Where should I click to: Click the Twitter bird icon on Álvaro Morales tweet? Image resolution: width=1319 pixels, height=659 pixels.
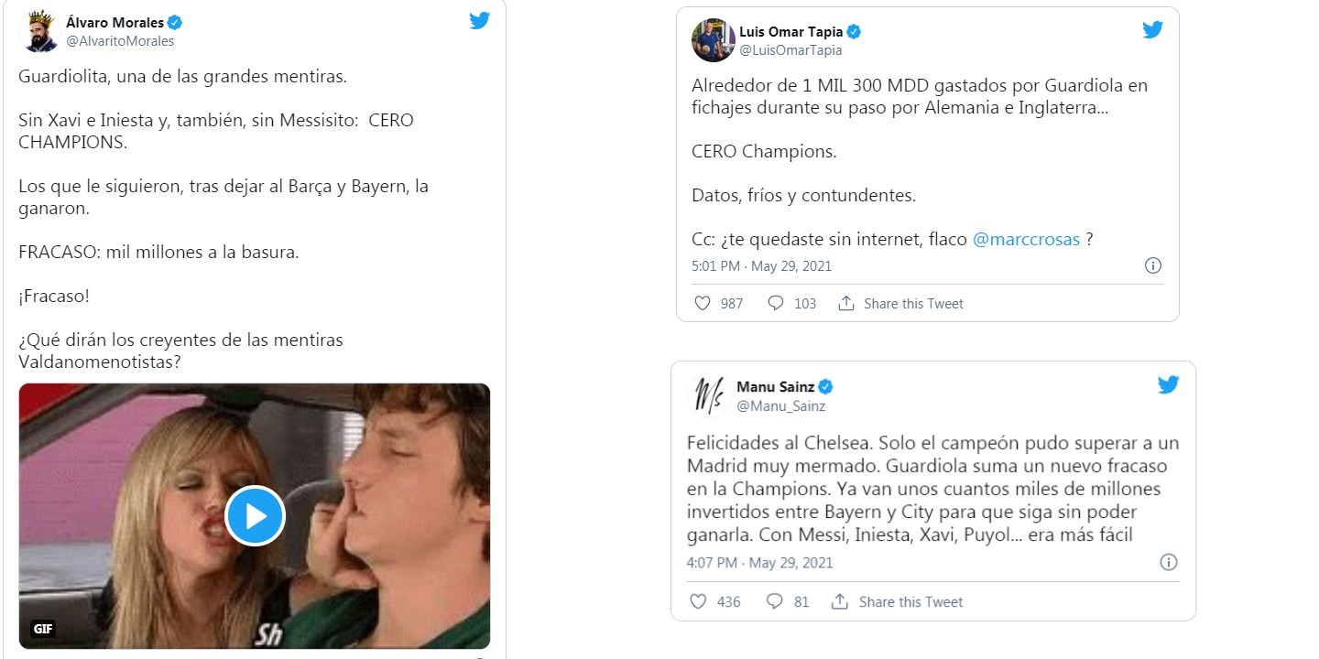tap(480, 20)
